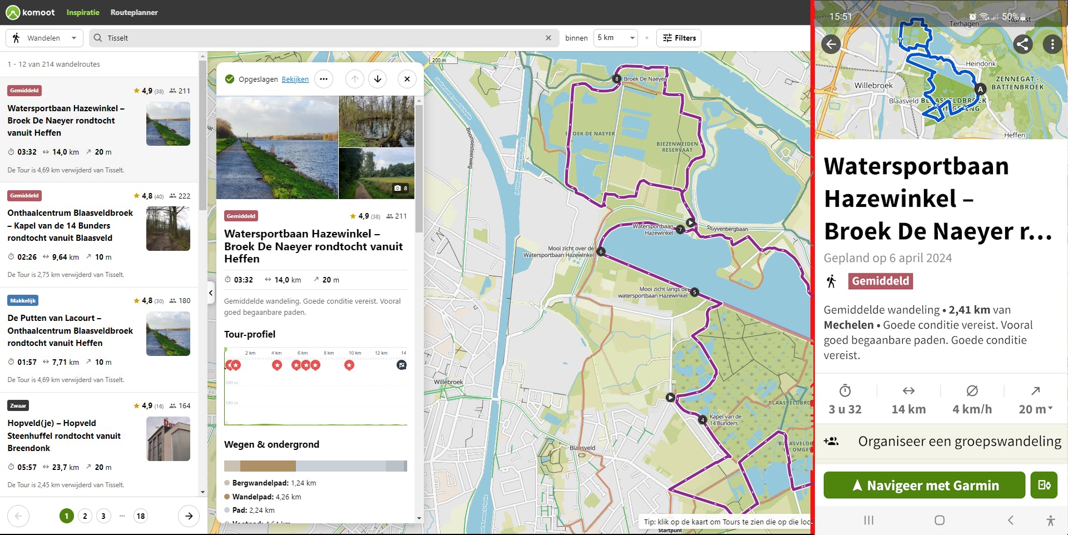The image size is (1068, 535).
Task: Jump down the tour list with the arrow
Action: [378, 79]
